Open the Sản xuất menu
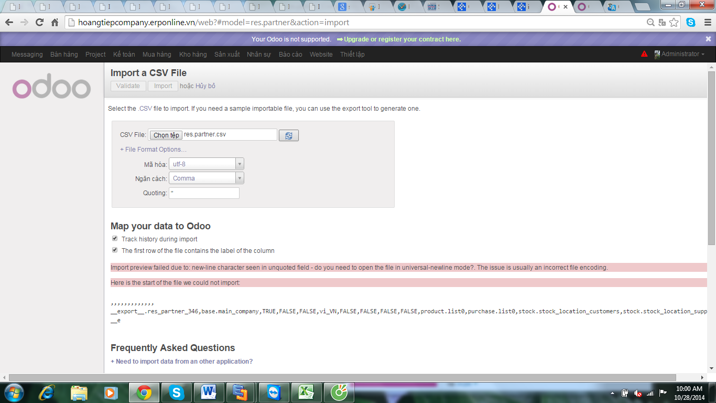The image size is (716, 403). (x=227, y=55)
